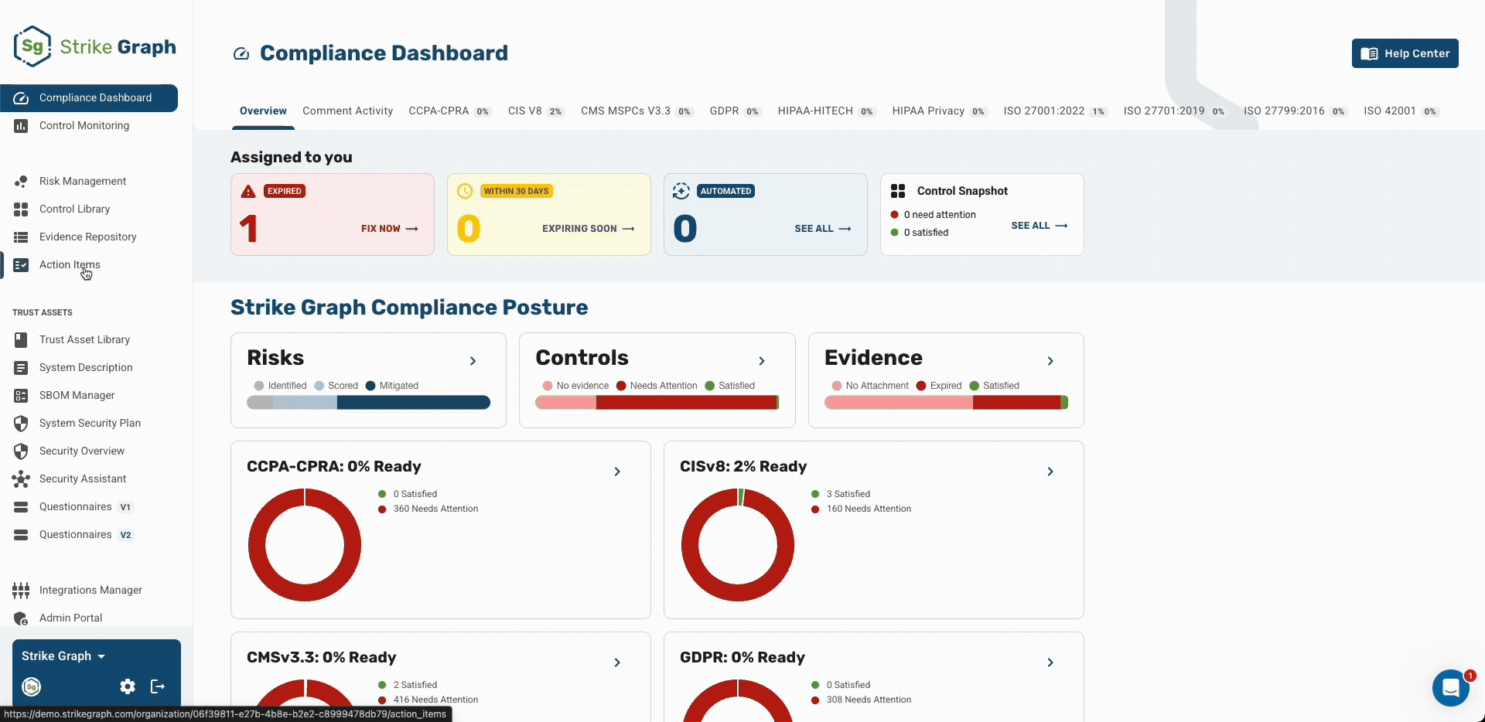Open the SBOM Manager sidebar icon
The width and height of the screenshot is (1485, 722).
tap(21, 395)
